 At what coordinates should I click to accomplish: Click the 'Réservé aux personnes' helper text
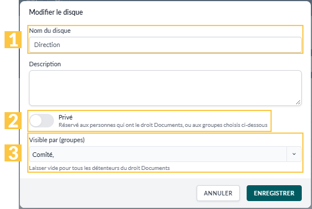pos(163,125)
